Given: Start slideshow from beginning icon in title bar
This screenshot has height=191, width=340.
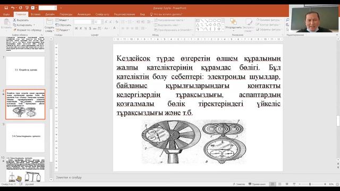Looking at the screenshot, I should click(27, 8).
